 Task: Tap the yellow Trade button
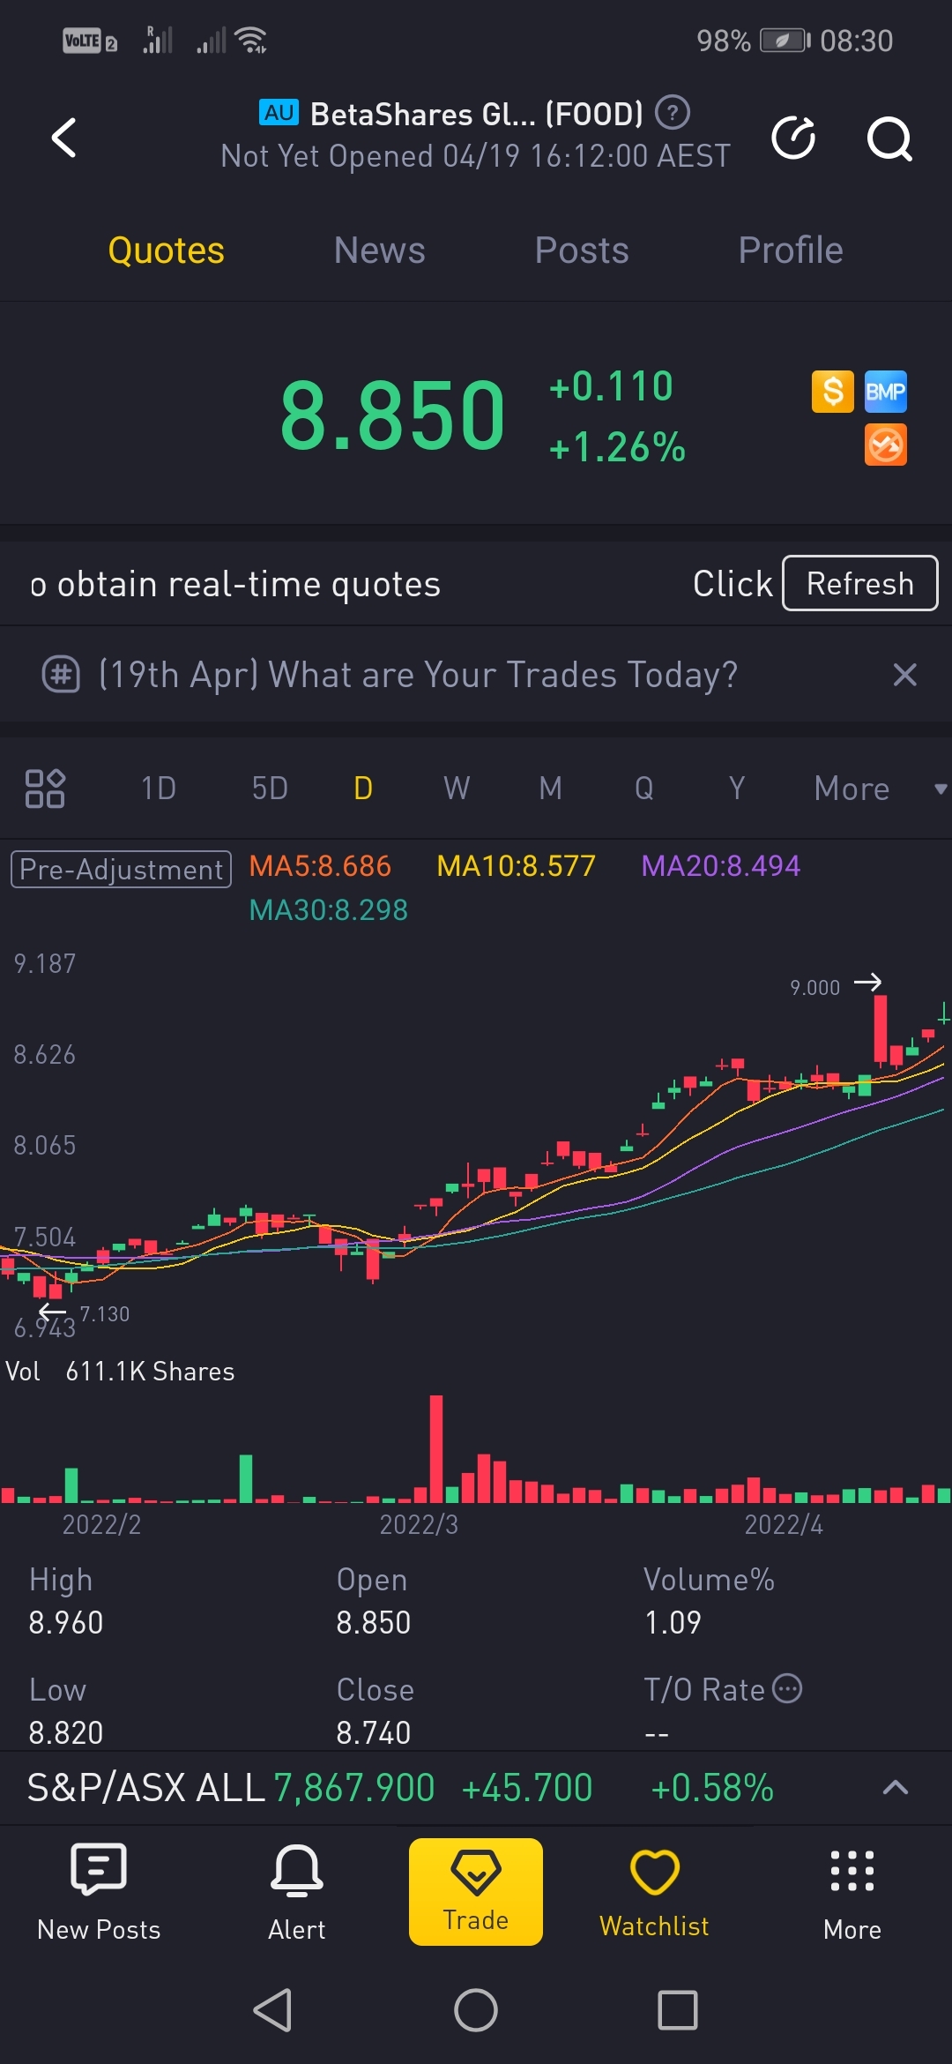(x=476, y=1891)
